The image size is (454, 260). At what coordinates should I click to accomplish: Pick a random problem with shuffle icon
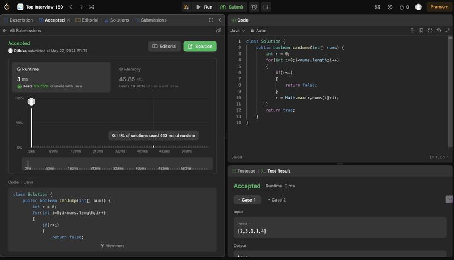[91, 7]
